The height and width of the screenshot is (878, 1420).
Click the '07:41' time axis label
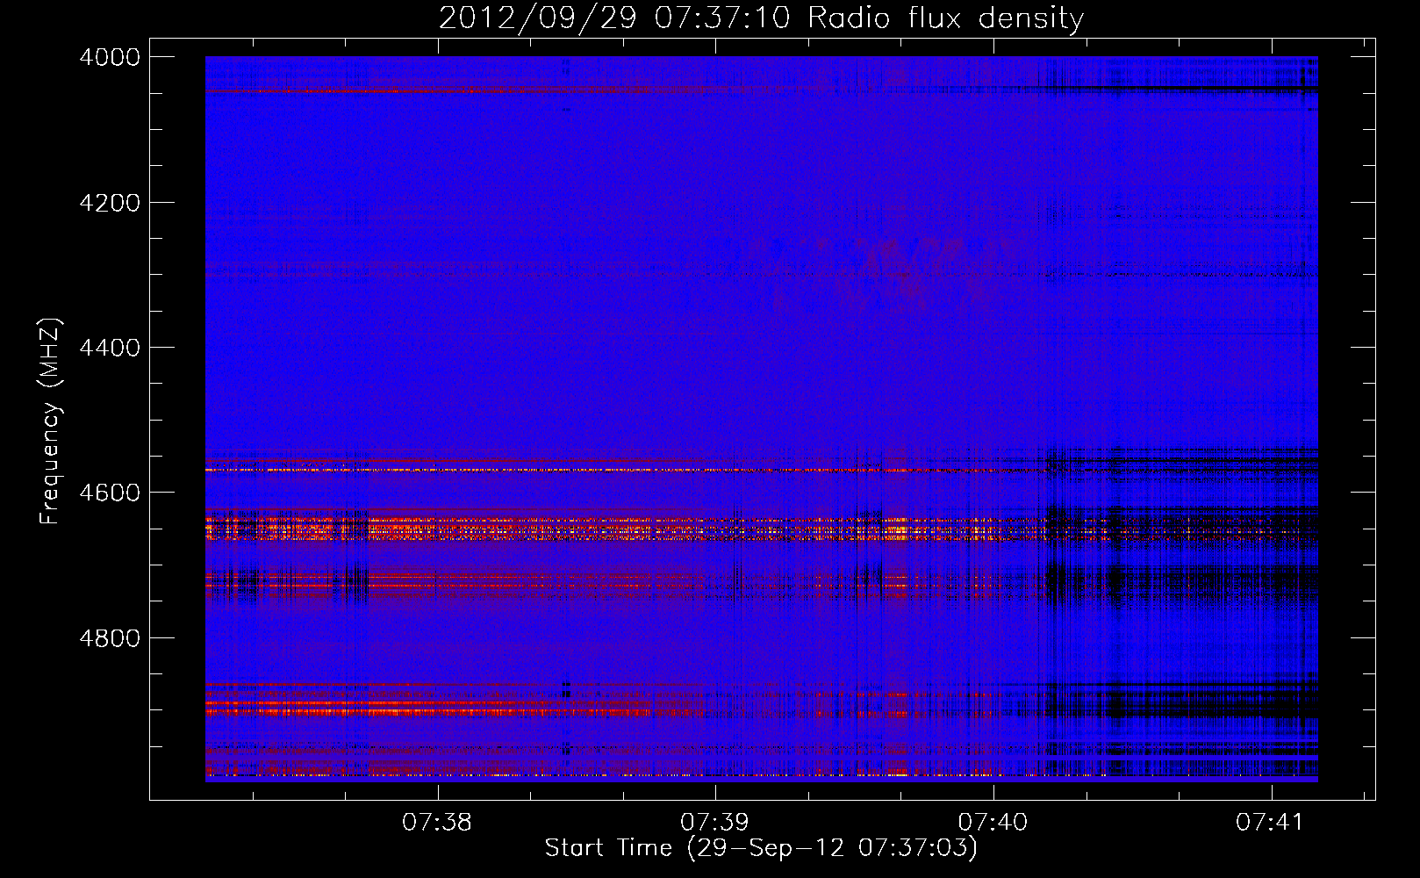[1270, 823]
